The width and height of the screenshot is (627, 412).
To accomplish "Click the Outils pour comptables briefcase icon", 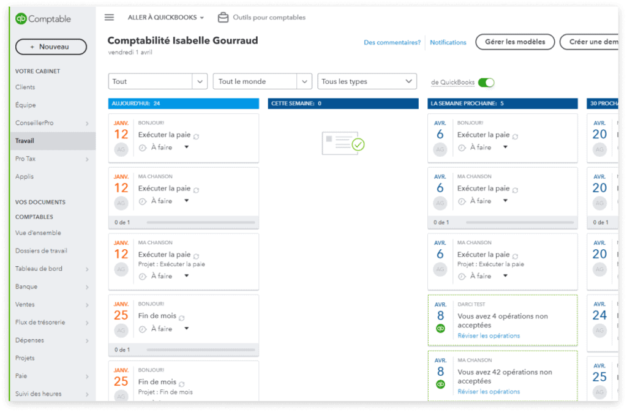I will coord(222,17).
